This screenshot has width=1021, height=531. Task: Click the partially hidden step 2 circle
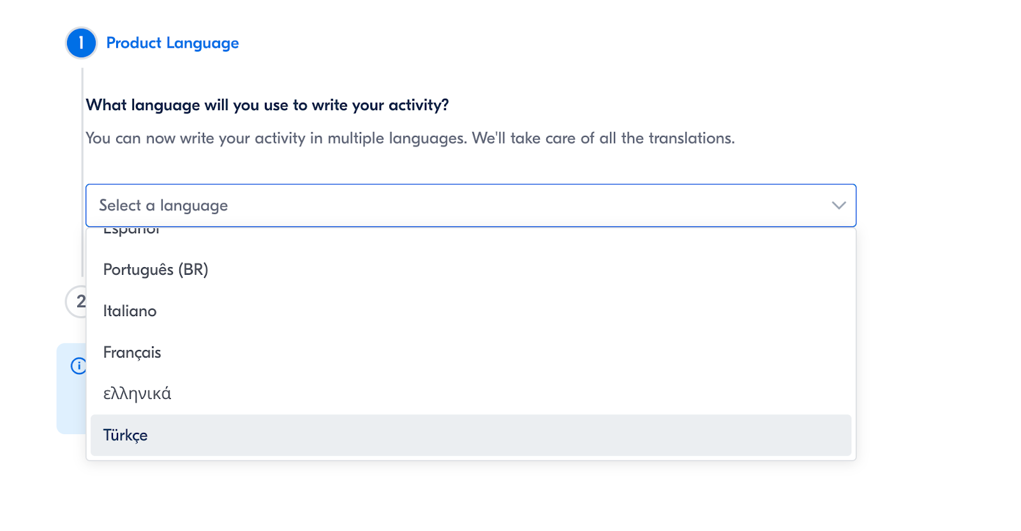point(76,301)
